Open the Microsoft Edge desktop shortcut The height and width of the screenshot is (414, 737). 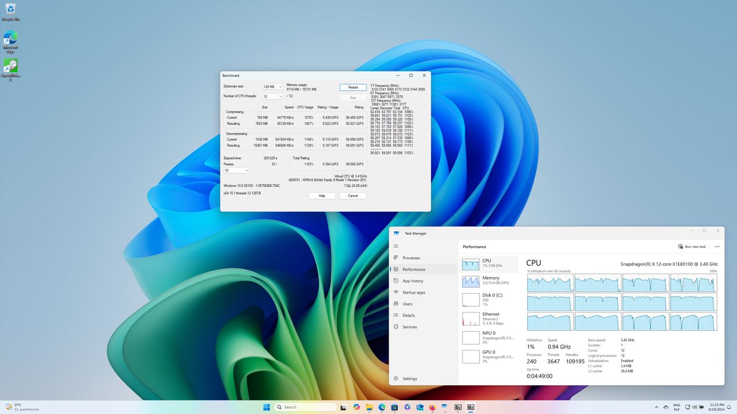10,43
